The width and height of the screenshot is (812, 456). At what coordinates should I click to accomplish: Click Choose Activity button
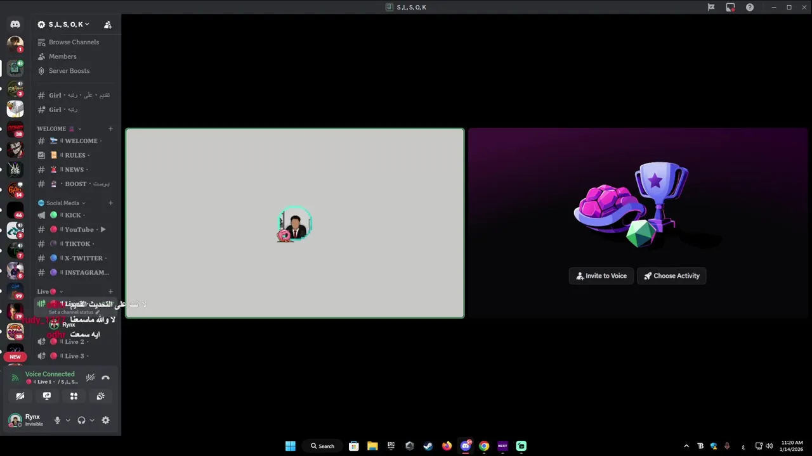coord(672,276)
